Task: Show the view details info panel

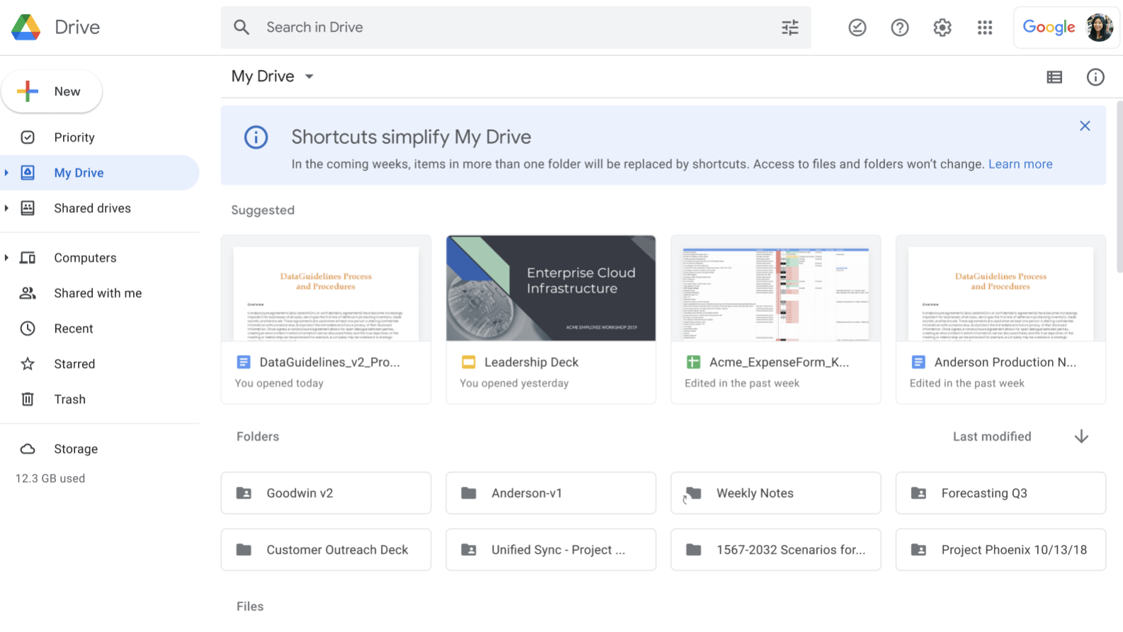Action: point(1095,77)
